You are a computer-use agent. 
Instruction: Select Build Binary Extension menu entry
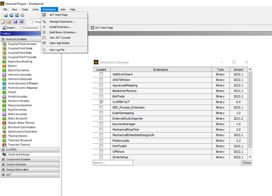(65, 33)
